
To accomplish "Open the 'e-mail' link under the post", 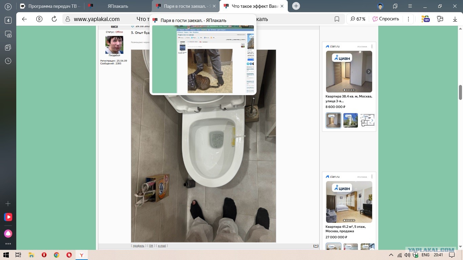I will click(x=162, y=246).
